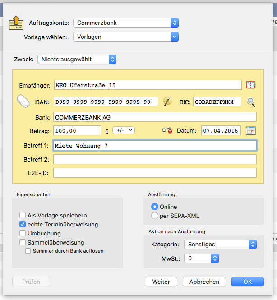The width and height of the screenshot is (277, 300).
Task: Click the magnifier icon next to BIC
Action: pos(251,102)
